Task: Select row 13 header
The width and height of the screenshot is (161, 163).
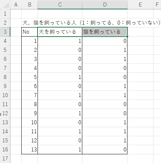Action: pyautogui.click(x=5, y=122)
